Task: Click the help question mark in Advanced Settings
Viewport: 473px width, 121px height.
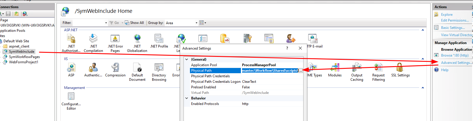Action: pyautogui.click(x=287, y=48)
